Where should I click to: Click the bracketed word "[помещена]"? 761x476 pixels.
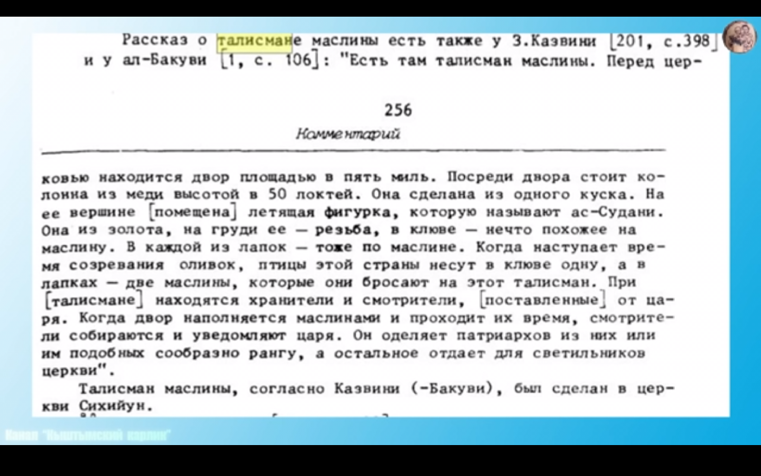coord(191,212)
